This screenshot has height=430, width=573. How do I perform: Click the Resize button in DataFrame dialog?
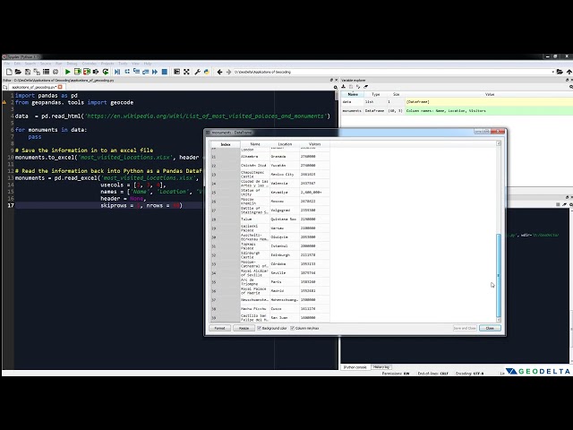244,329
